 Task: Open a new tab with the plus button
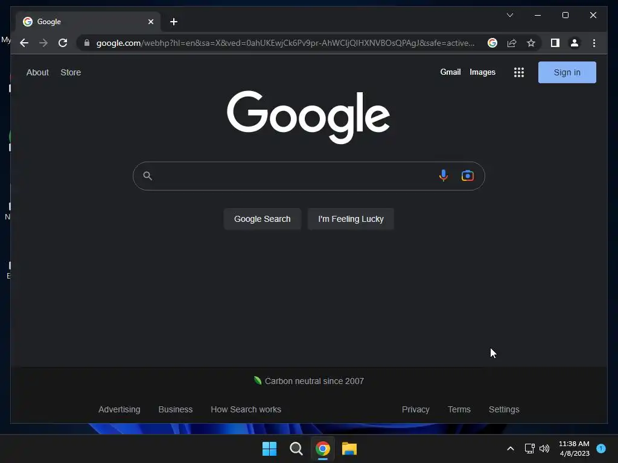174,22
